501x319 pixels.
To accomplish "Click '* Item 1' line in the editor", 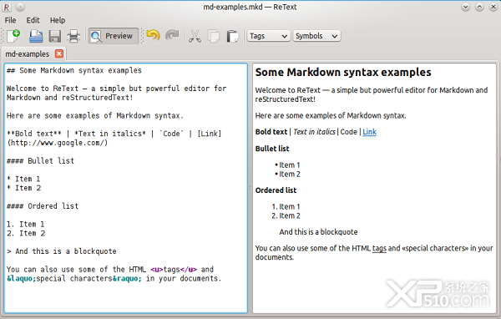I will coord(23,179).
